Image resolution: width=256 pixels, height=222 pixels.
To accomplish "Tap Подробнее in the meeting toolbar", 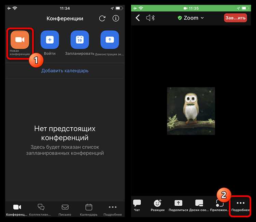I will click(241, 206).
